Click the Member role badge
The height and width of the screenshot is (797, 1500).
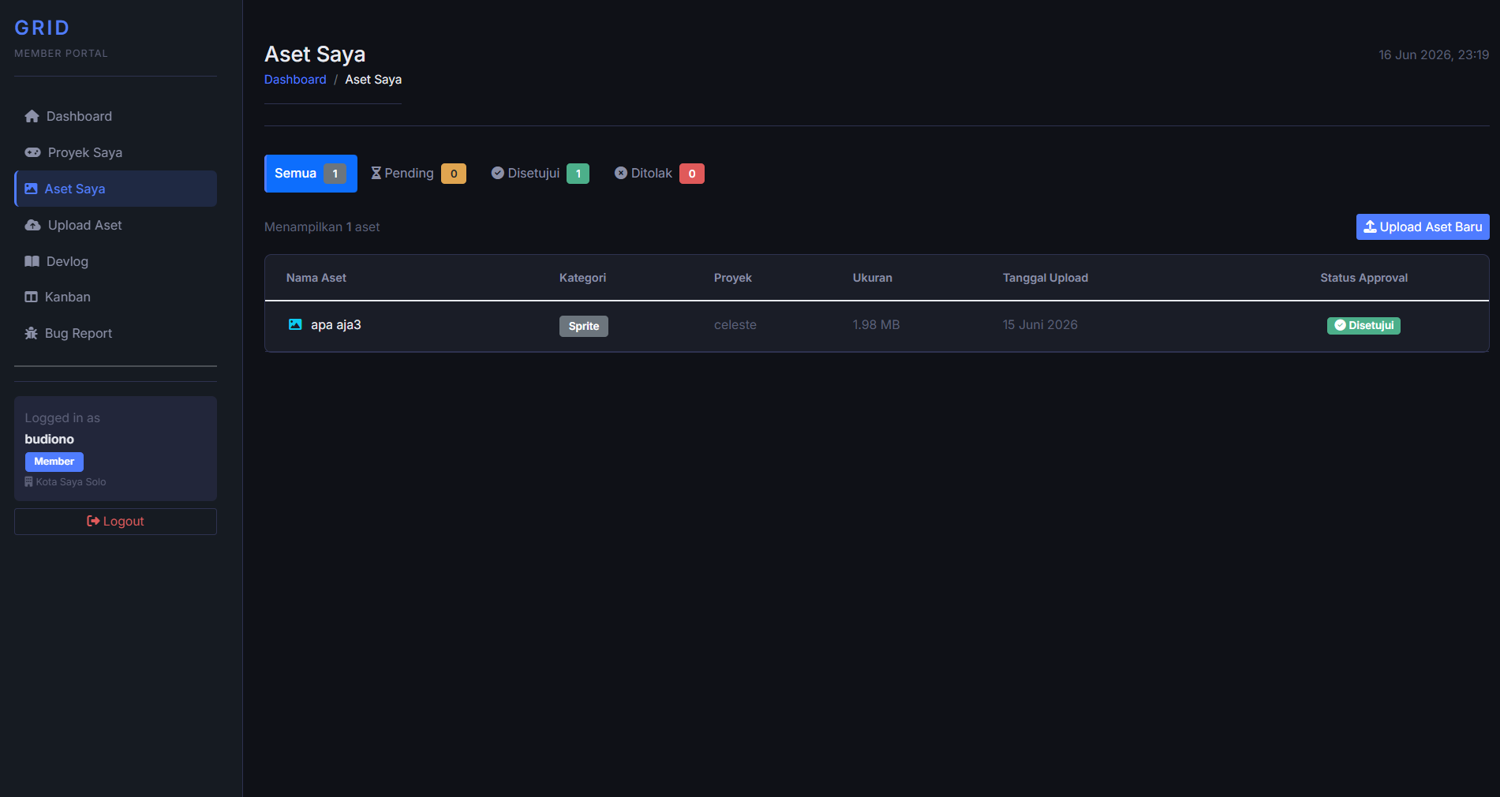tap(54, 462)
